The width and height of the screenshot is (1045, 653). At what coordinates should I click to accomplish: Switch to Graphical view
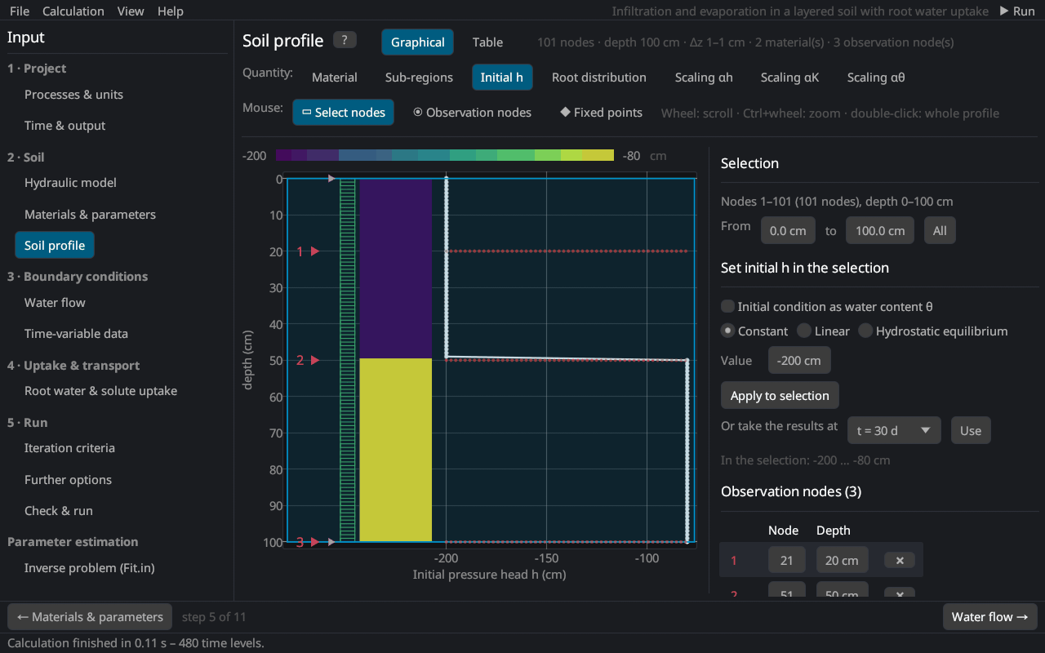[x=417, y=42]
